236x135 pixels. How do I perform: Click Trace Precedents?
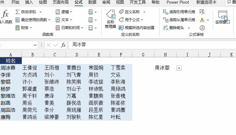point(179,12)
